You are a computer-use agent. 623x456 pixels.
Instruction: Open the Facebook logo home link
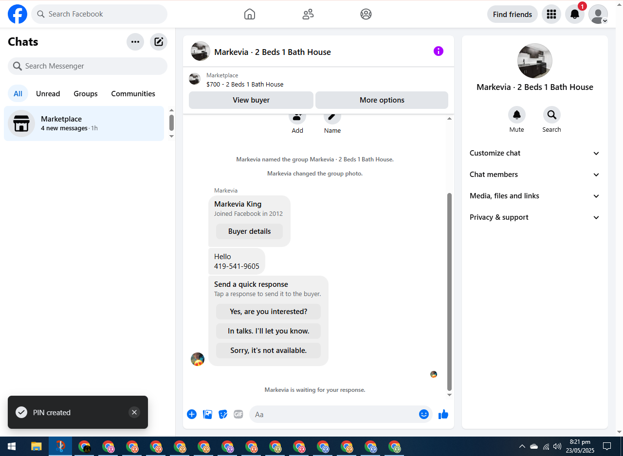[18, 14]
